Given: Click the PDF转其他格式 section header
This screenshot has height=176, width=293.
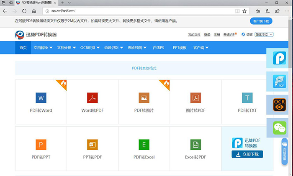Looking at the screenshot, I should click(144, 68).
